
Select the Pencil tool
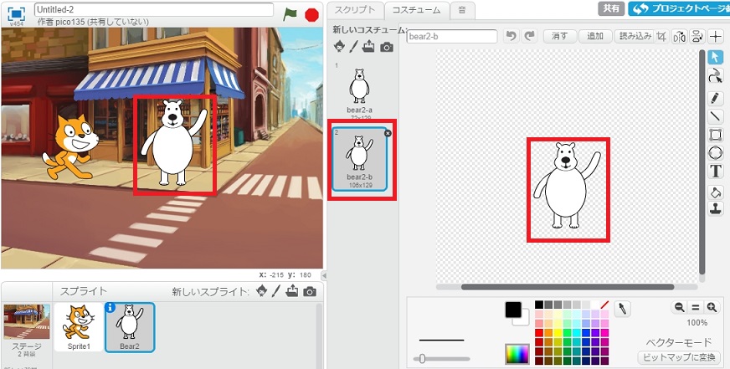tap(716, 98)
